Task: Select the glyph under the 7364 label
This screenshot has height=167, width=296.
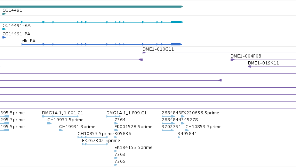Action: tap(116, 123)
